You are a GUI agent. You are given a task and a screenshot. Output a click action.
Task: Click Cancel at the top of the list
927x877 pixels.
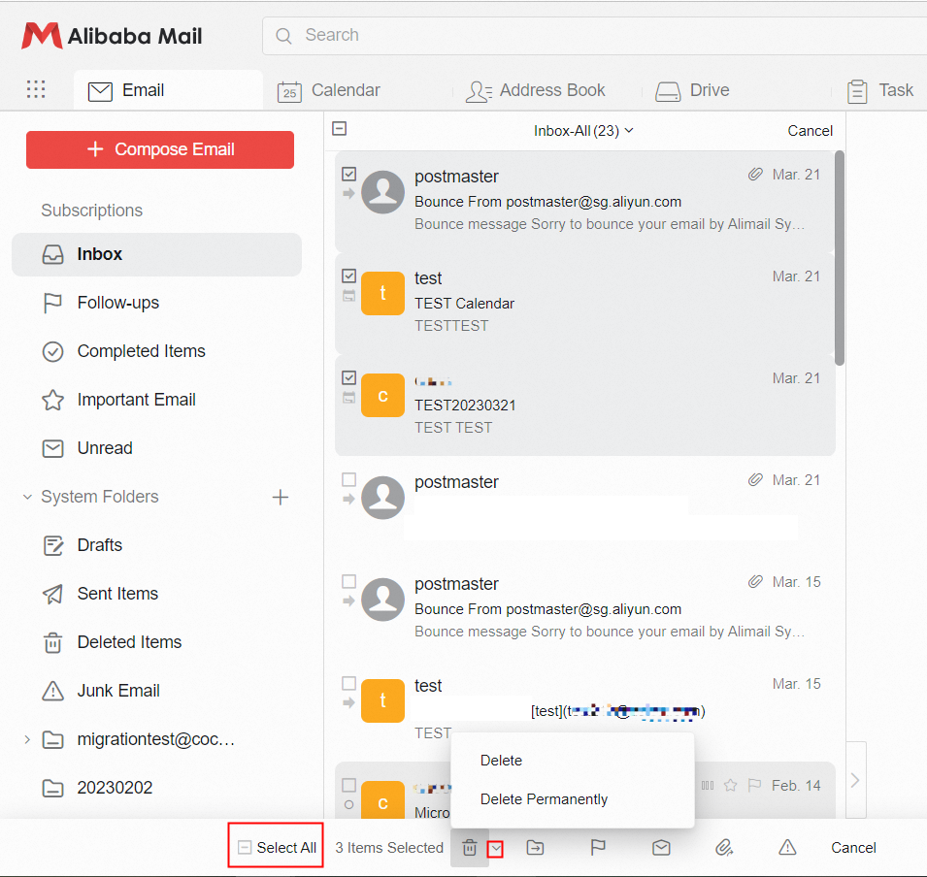click(810, 131)
